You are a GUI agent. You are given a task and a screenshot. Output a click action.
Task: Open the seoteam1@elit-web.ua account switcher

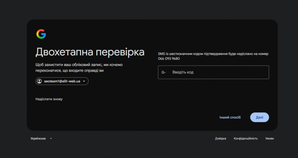pos(62,81)
